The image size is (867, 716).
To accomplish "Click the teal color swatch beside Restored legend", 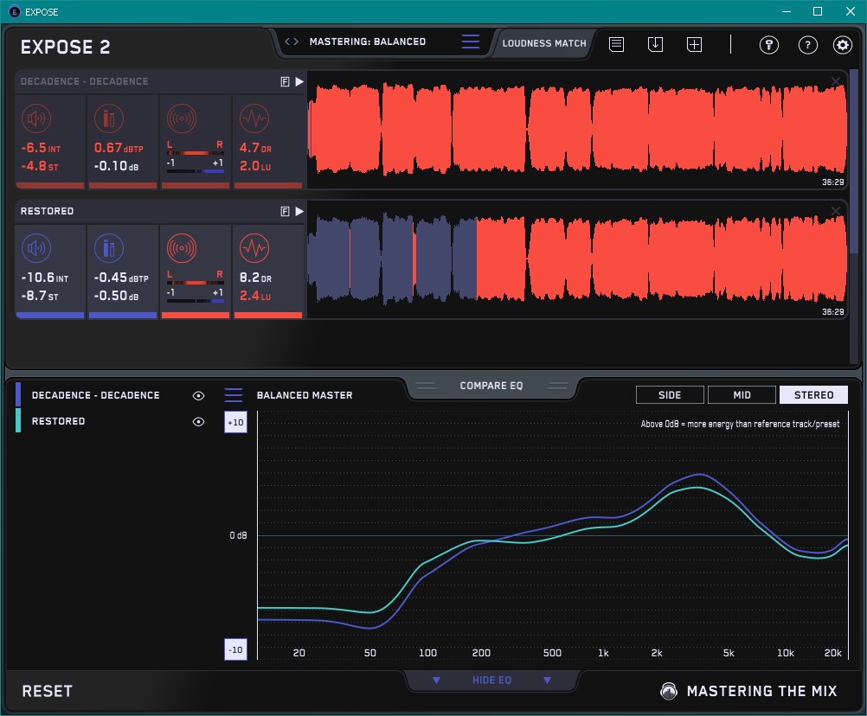I will [18, 420].
